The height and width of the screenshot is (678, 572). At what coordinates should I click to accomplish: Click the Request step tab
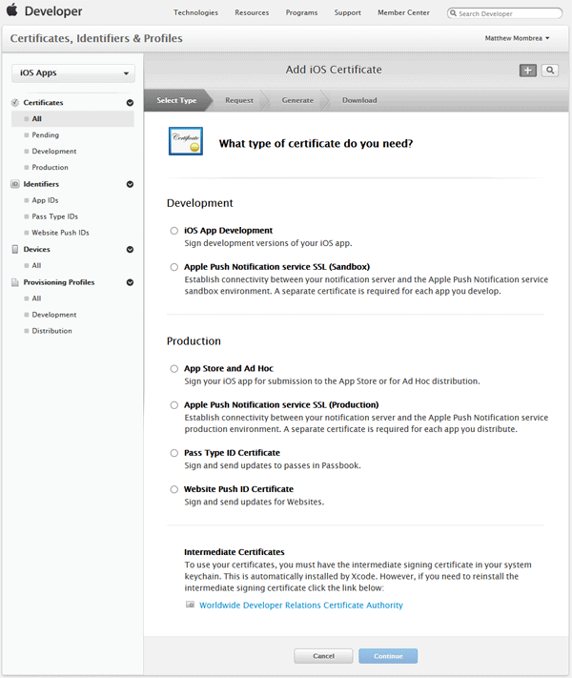coord(239,100)
